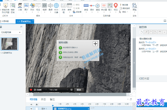This screenshot has width=167, height=110.
Task: Switch to the 状态 tab
Action: [44, 99]
